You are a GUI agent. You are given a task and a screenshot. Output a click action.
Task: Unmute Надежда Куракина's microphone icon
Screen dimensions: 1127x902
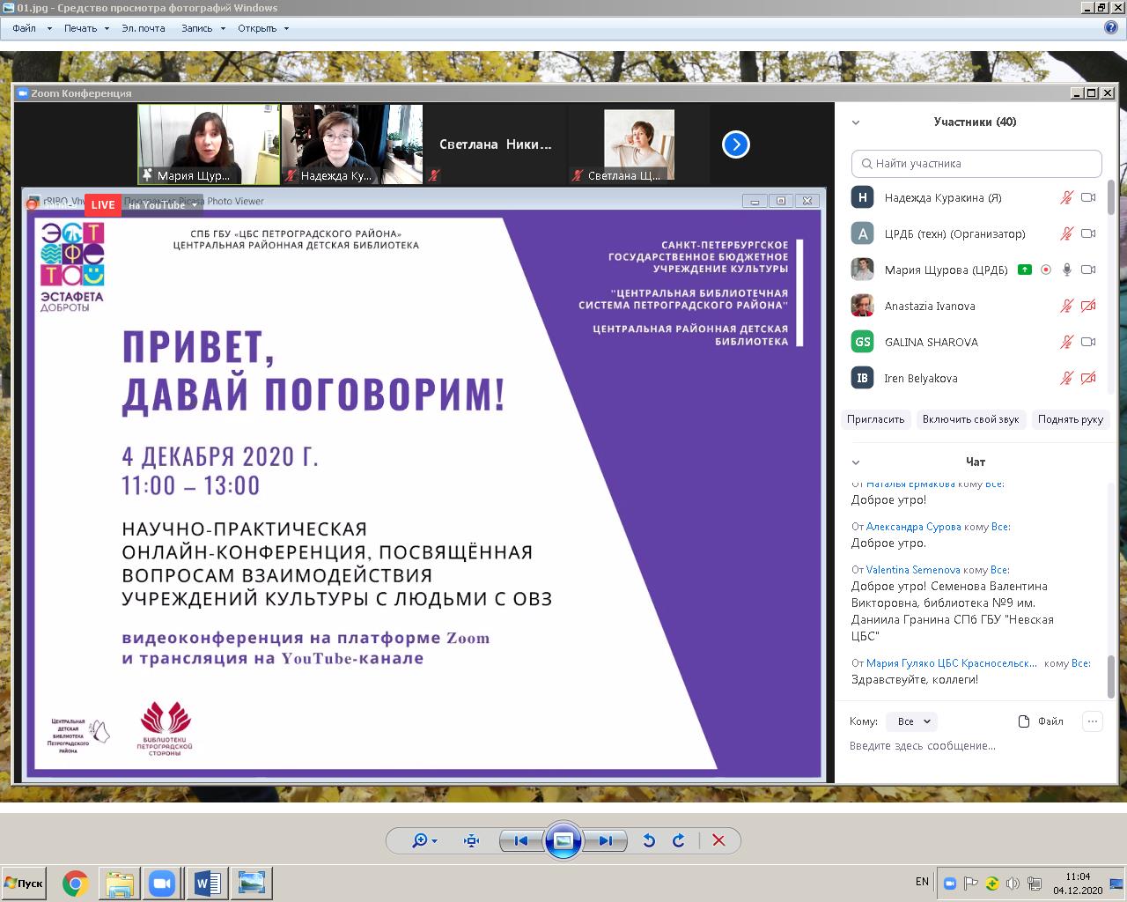1067,198
